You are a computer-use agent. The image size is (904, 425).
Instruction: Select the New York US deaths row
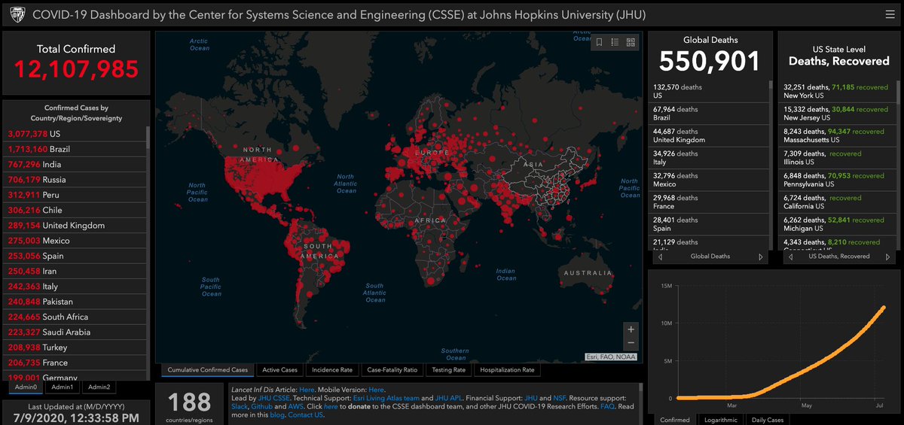838,91
